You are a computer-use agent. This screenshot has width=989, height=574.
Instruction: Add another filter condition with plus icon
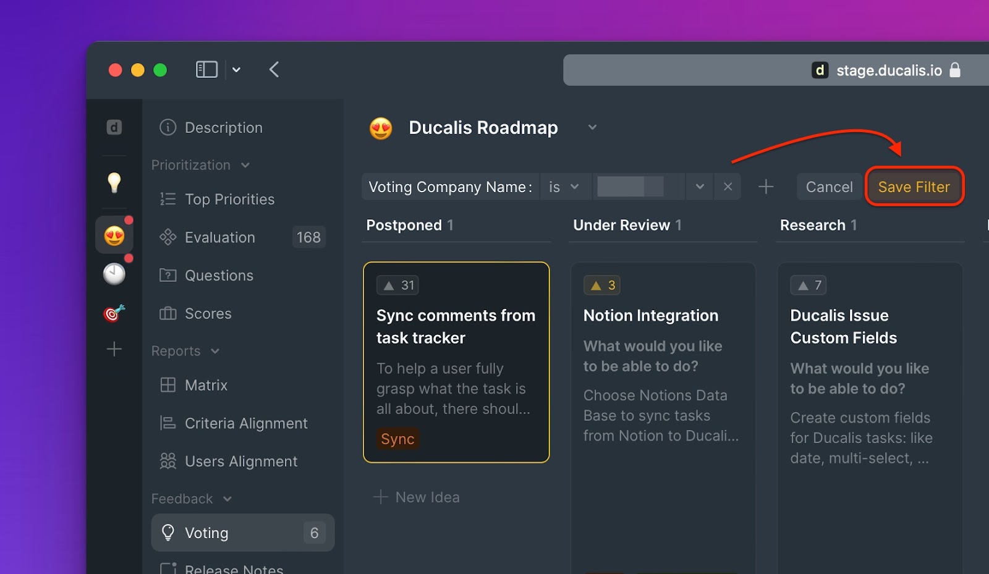tap(766, 187)
